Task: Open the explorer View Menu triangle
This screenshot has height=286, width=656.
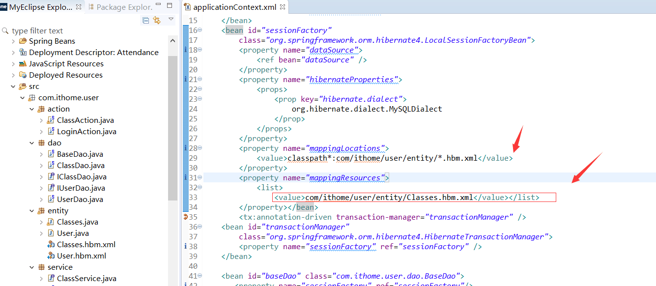Action: (x=171, y=19)
